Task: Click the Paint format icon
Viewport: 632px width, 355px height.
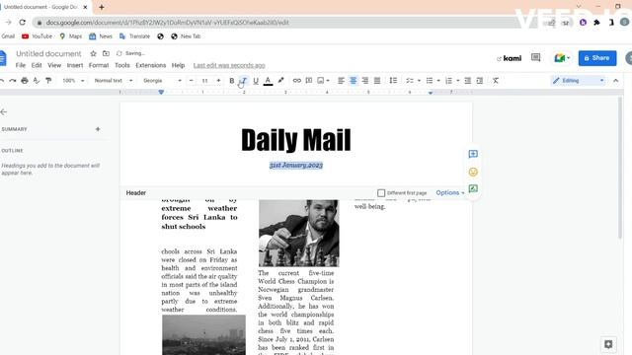Action: pyautogui.click(x=48, y=81)
